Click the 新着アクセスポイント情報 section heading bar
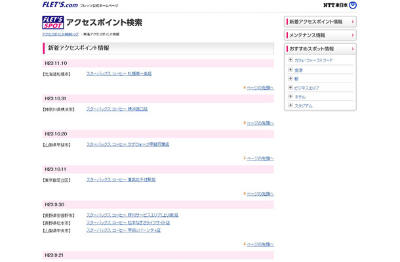This screenshot has height=262, width=400. [158, 48]
